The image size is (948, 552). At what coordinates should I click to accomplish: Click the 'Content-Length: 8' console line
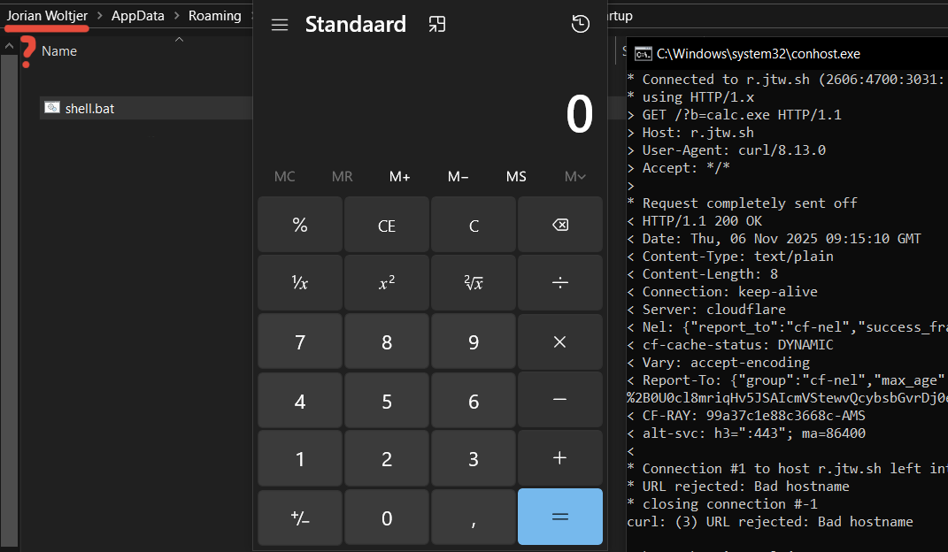[703, 274]
